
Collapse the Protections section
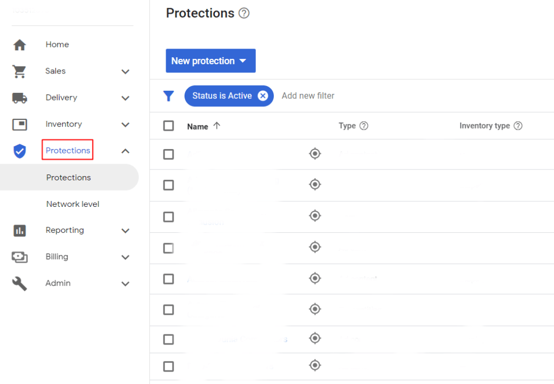126,151
